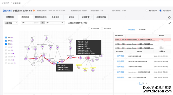Select the red KXBP1 root node
Viewport: 173px width, 95px height.
click(x=88, y=58)
